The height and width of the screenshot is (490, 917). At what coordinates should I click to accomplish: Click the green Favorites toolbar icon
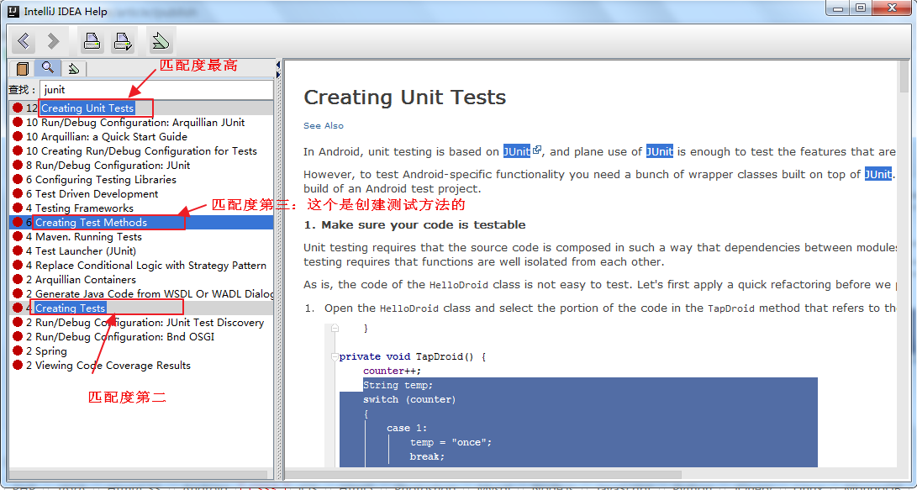pos(161,41)
